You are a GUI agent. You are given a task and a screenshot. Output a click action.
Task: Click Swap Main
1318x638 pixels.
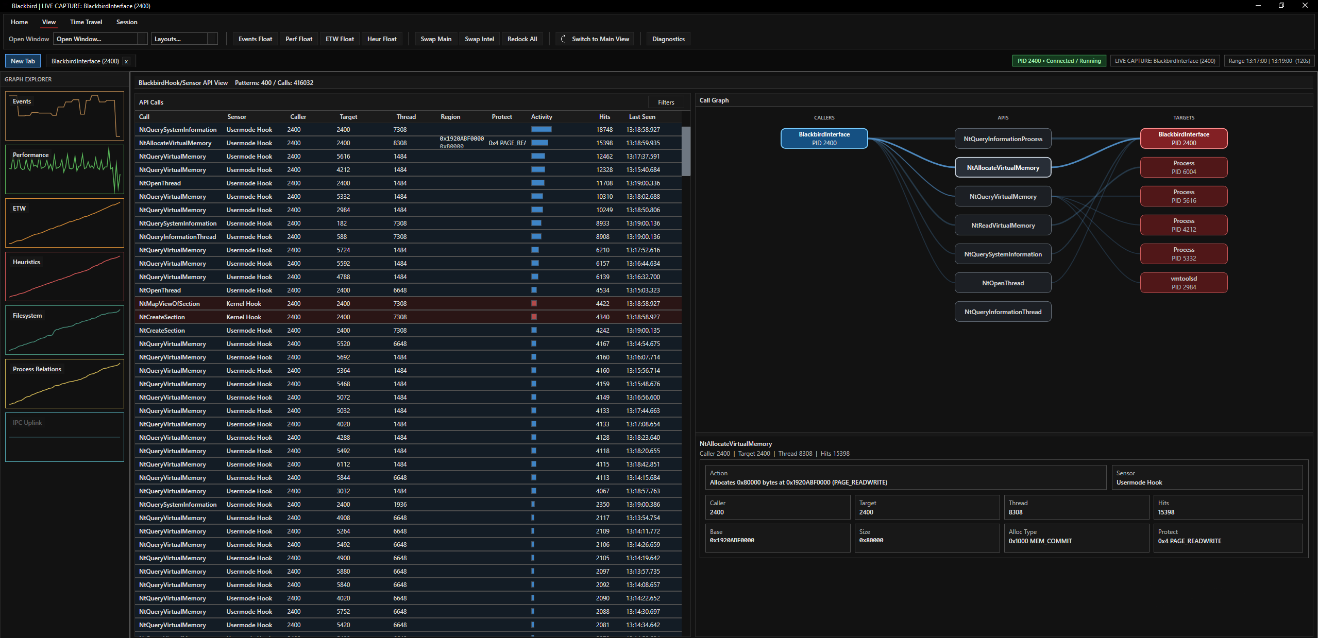point(436,39)
